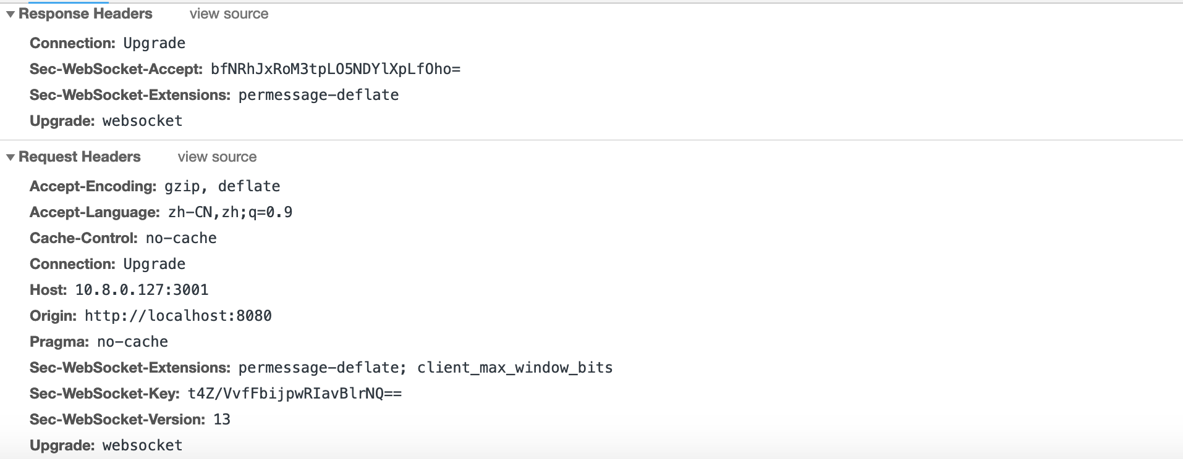Click the Accept-Language header value
The height and width of the screenshot is (459, 1183).
(x=230, y=212)
